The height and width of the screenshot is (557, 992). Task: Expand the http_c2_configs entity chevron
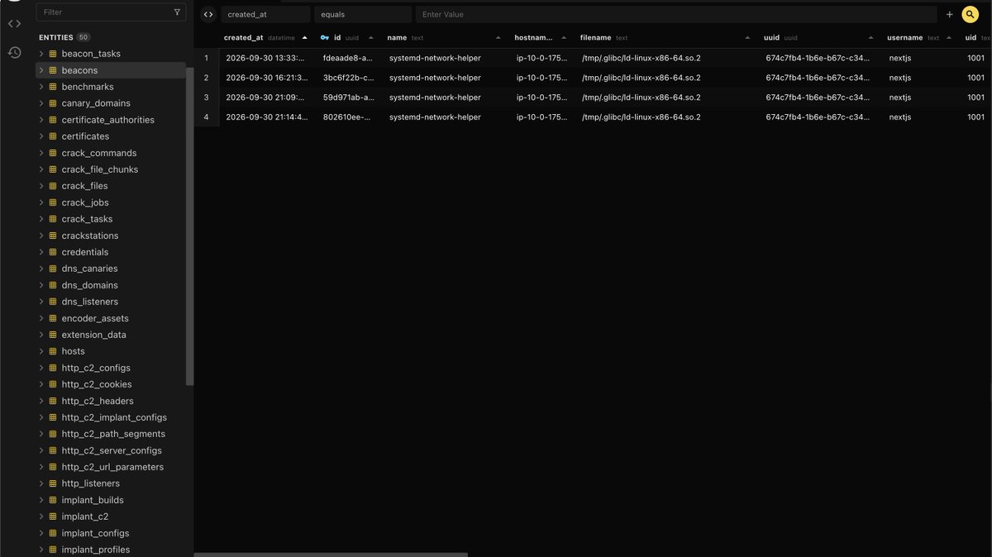(x=41, y=368)
